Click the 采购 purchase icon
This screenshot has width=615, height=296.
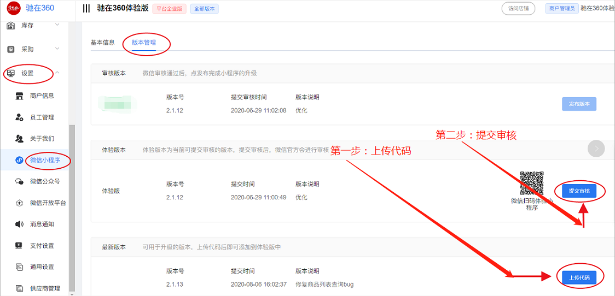pos(11,49)
